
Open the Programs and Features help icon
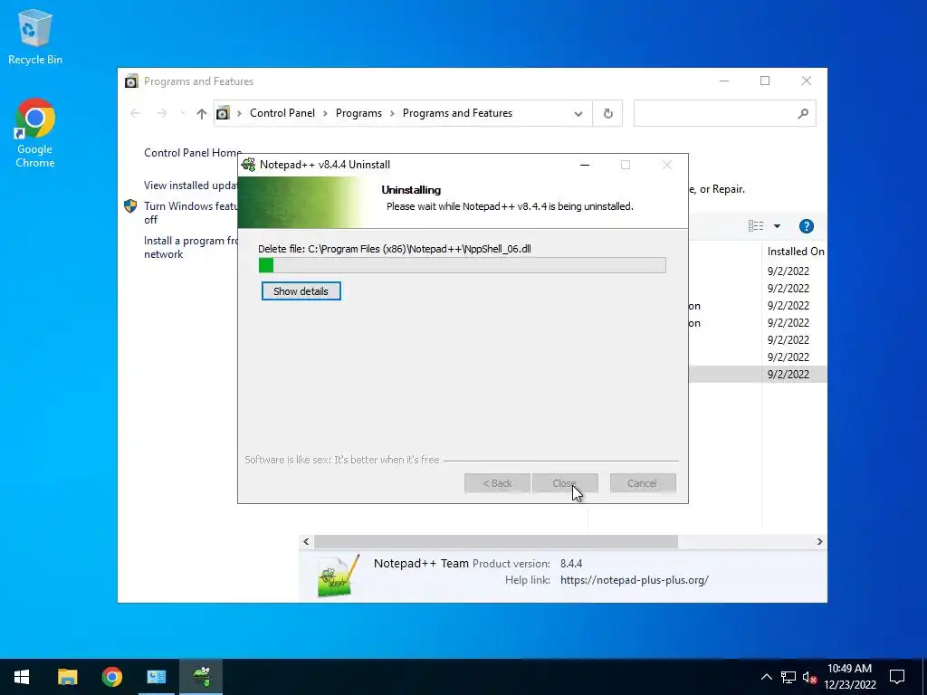pyautogui.click(x=806, y=225)
